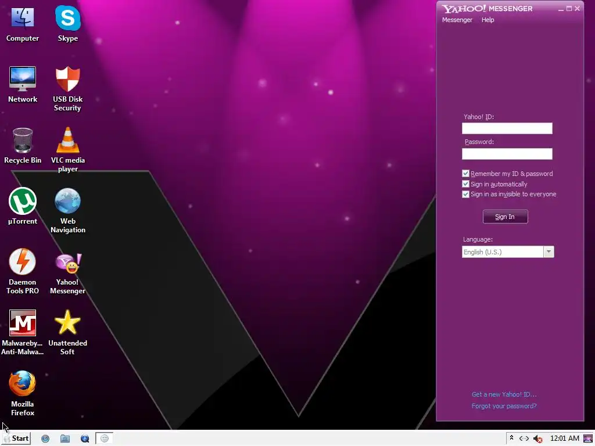The width and height of the screenshot is (595, 446).
Task: Focus the Yahoo! ID input field
Action: pos(507,128)
